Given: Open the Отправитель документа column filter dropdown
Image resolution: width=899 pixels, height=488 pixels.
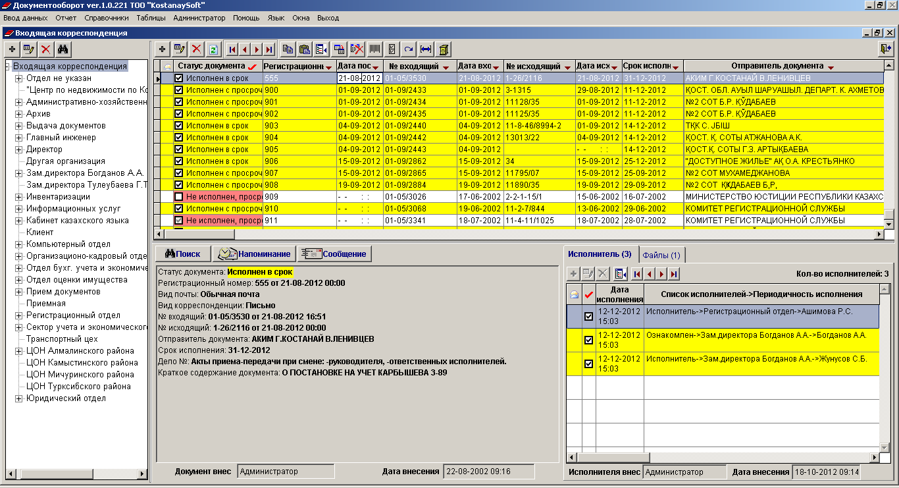Looking at the screenshot, I should click(x=831, y=67).
